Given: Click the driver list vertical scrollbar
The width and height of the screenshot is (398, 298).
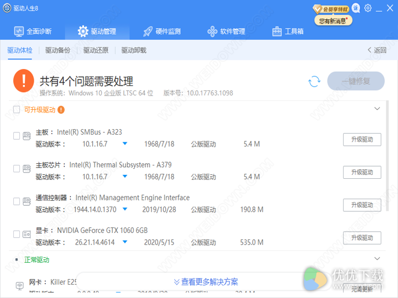Looking at the screenshot, I should point(387,156).
